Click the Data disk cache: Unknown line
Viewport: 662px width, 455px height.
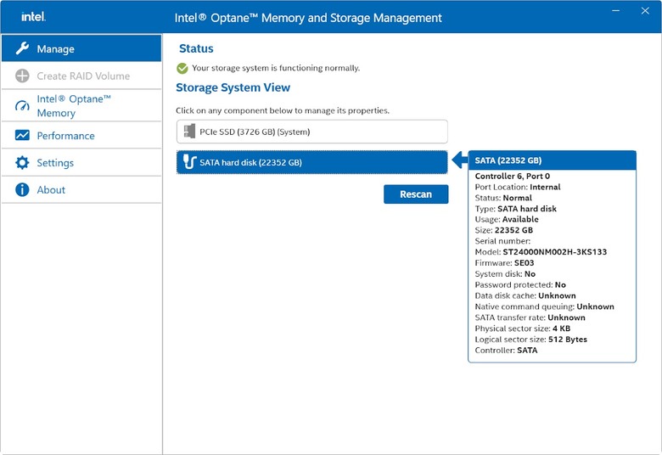coord(525,295)
